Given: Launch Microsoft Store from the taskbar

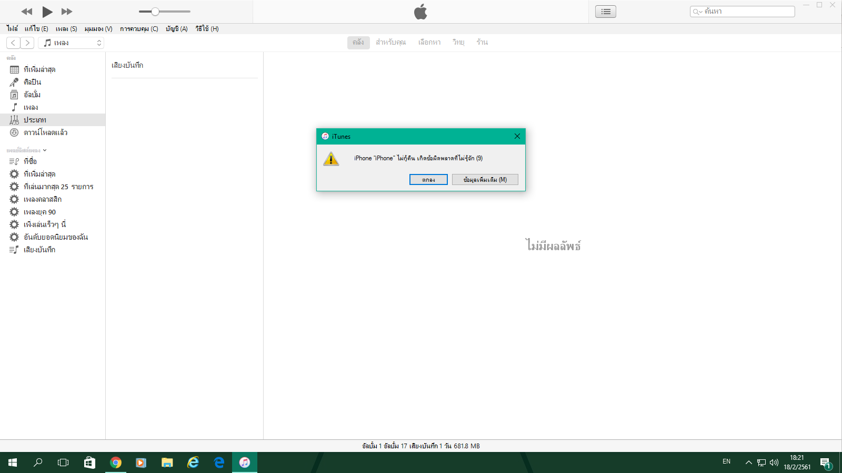Looking at the screenshot, I should 89,462.
